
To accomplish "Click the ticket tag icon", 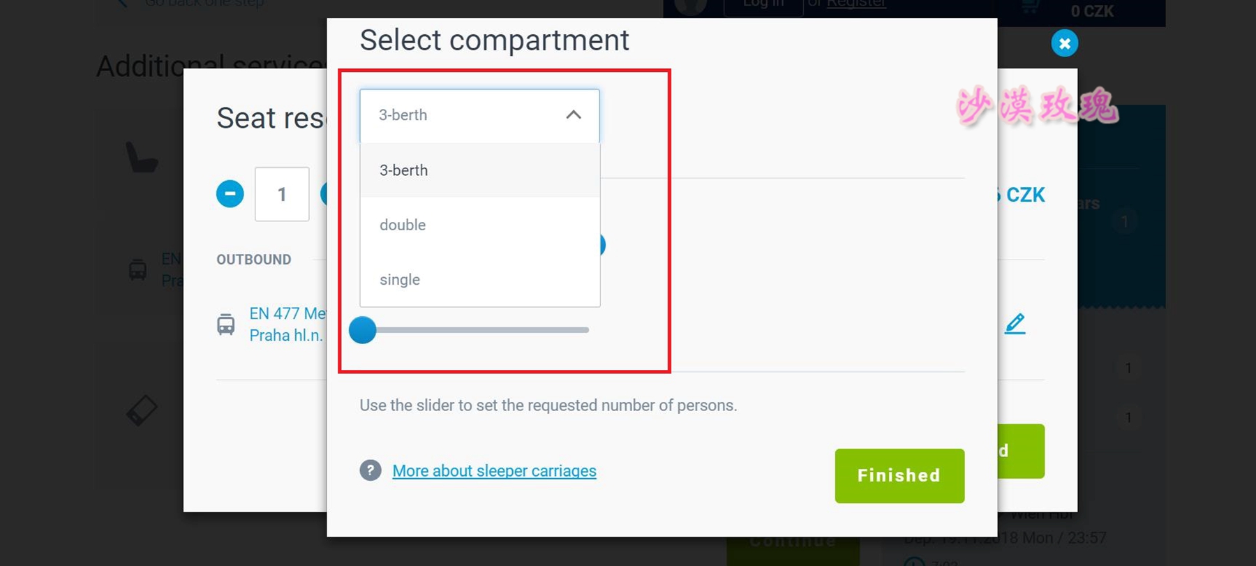I will [142, 410].
